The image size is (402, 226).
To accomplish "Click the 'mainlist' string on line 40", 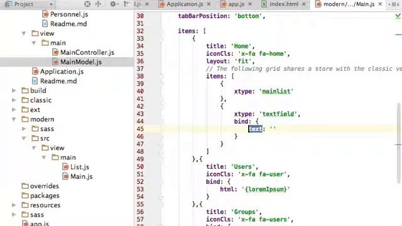I will (x=276, y=92).
